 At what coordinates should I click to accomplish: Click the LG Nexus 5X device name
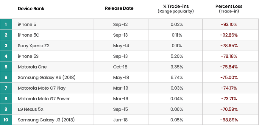31,109
